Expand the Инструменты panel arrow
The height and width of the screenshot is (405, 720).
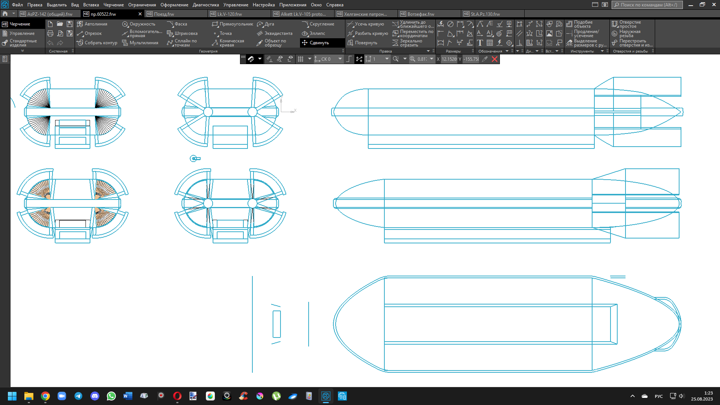(602, 51)
